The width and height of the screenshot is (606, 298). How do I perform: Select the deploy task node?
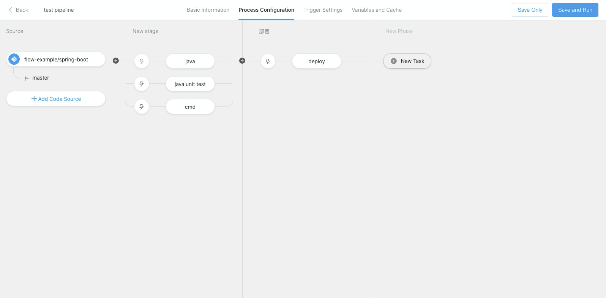(316, 61)
